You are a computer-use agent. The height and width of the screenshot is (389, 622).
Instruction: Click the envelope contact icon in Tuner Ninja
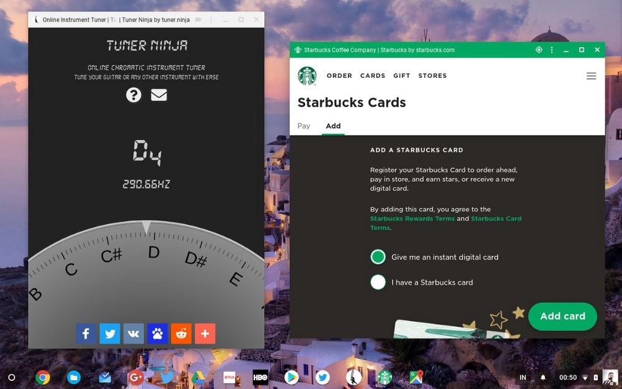pos(159,95)
